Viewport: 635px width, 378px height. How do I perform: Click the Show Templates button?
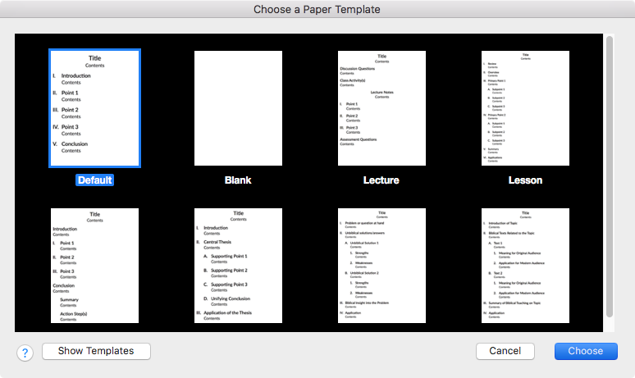coord(96,351)
